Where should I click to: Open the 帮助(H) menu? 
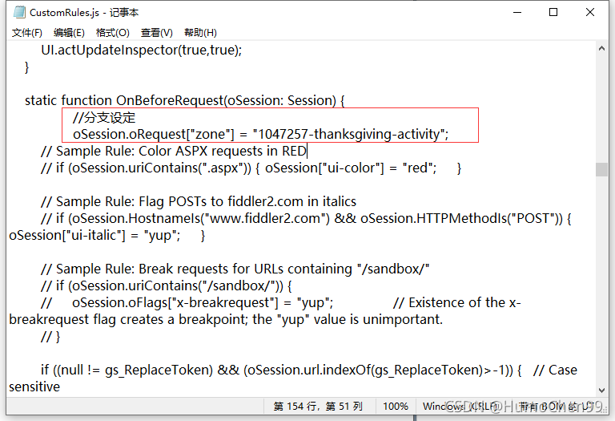[200, 33]
